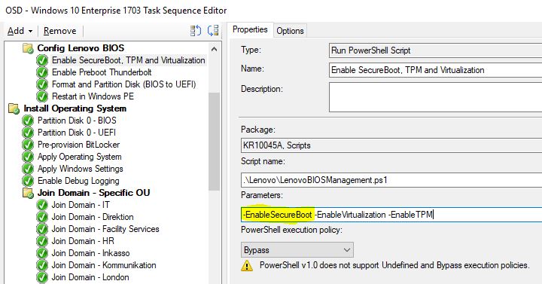Click the Remove button
Screen dimensions: 542x284
pos(59,31)
